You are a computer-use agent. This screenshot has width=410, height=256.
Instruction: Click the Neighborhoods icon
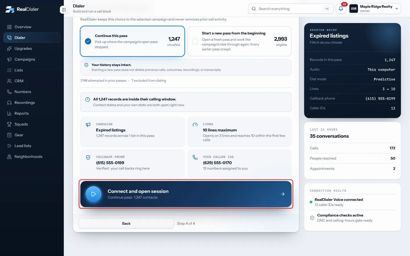pos(9,157)
